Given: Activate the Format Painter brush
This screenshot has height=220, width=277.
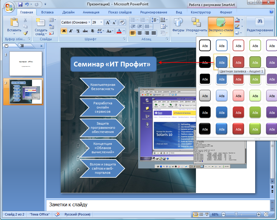Looking at the screenshot, I should click(25, 33).
